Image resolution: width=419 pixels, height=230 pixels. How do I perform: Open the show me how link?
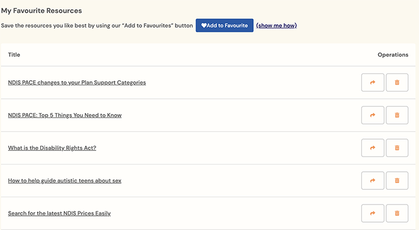click(x=276, y=25)
